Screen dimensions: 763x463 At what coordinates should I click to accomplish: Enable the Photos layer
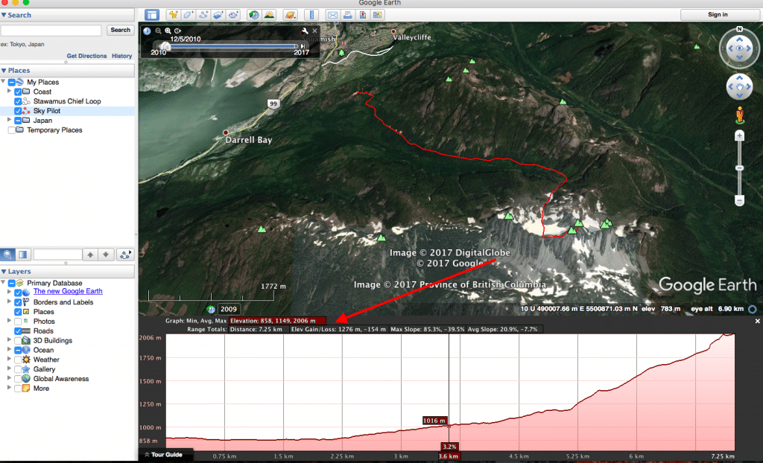19,321
